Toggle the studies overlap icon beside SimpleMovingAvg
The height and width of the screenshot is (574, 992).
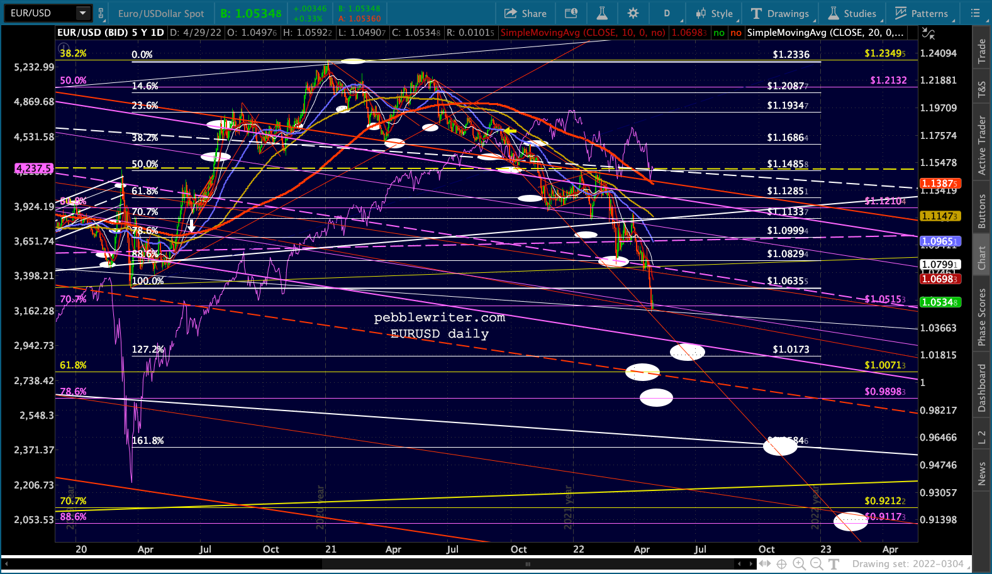pyautogui.click(x=928, y=33)
